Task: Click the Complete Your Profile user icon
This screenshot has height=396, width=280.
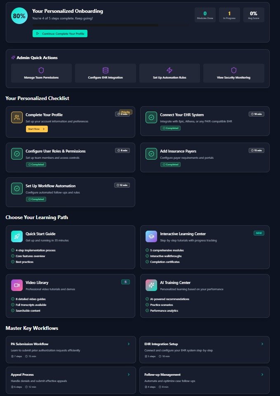Action: click(17, 117)
